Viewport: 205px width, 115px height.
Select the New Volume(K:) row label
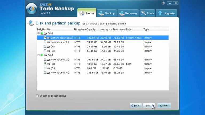60,42
